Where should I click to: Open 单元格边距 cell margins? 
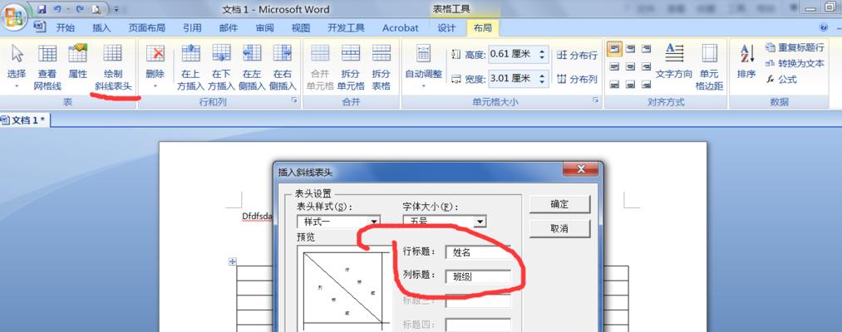click(x=709, y=66)
